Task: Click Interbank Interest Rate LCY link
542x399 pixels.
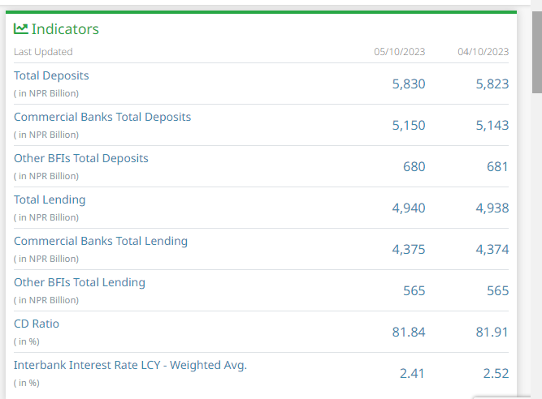Action: click(130, 365)
